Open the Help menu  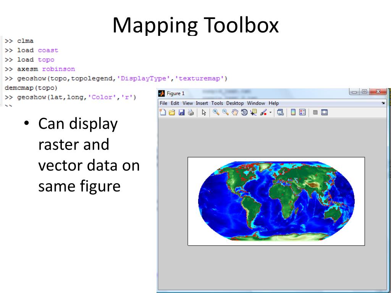click(x=273, y=103)
